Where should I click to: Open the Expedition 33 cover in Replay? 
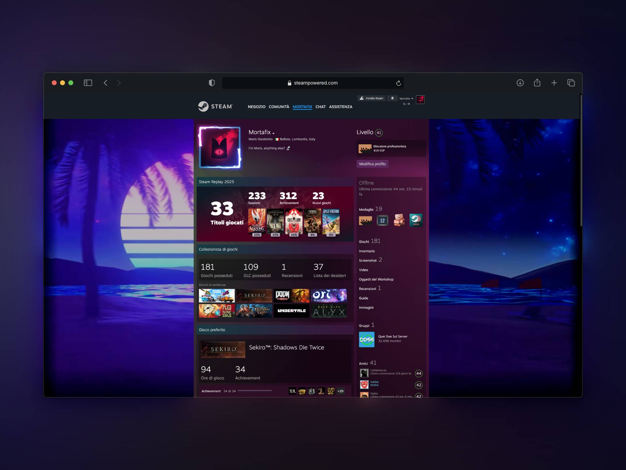[x=276, y=222]
